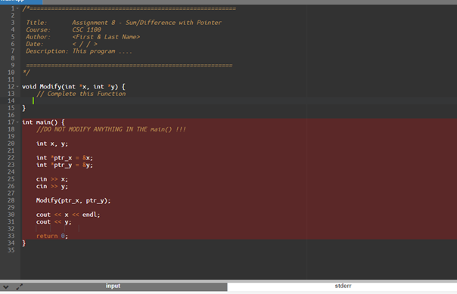The image size is (457, 294).
Task: Fold the Modify function at line 12
Action: (17, 86)
